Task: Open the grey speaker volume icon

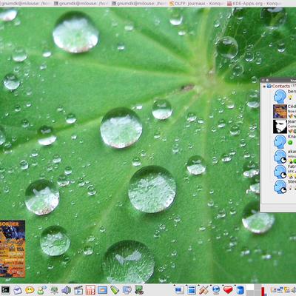Action: pyautogui.click(x=66, y=290)
